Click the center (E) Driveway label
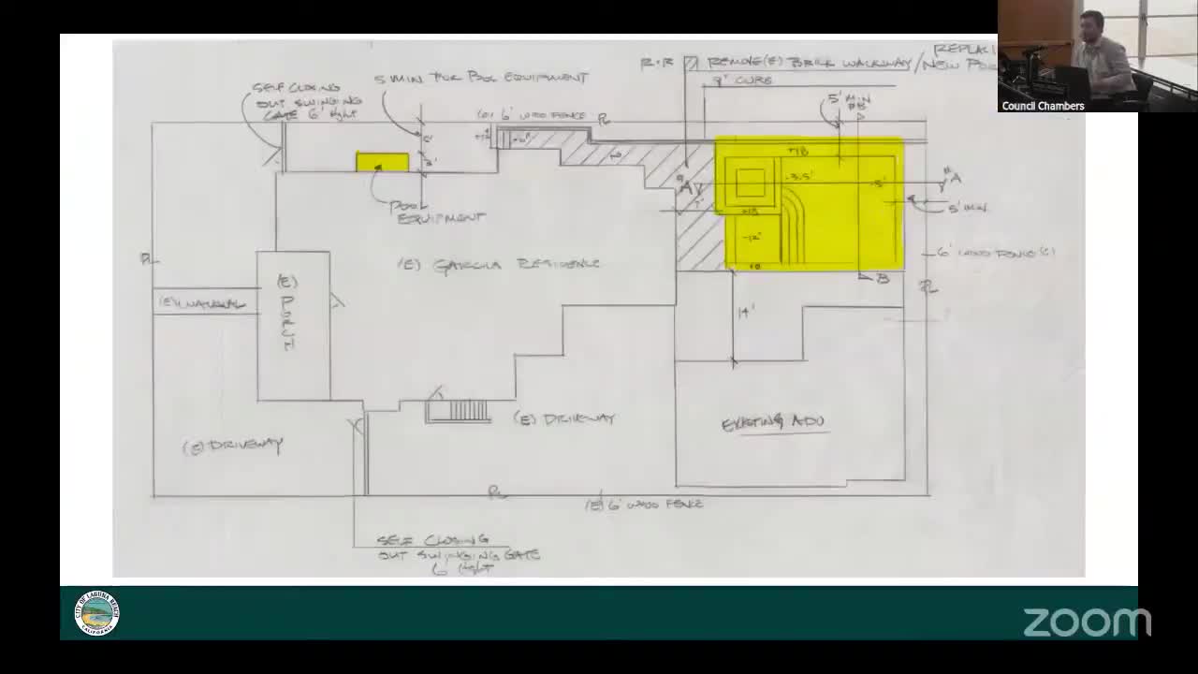 pyautogui.click(x=564, y=418)
